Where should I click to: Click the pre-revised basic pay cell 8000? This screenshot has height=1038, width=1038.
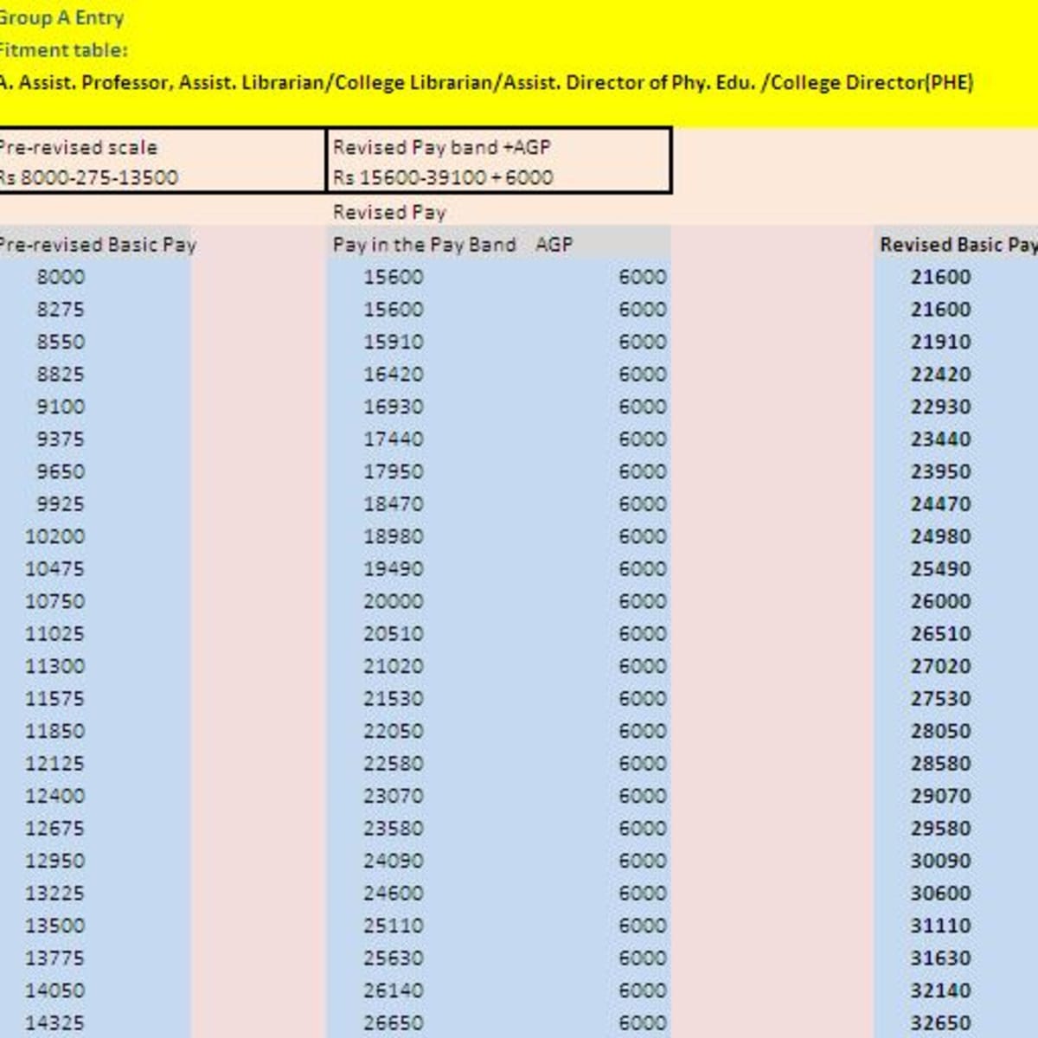61,277
